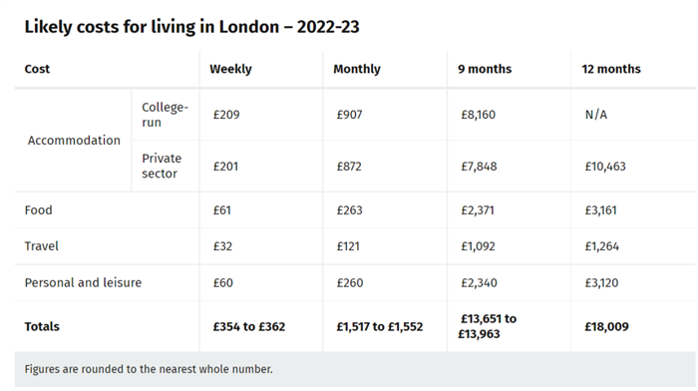
Task: Click the Totals row label
Action: pos(42,326)
